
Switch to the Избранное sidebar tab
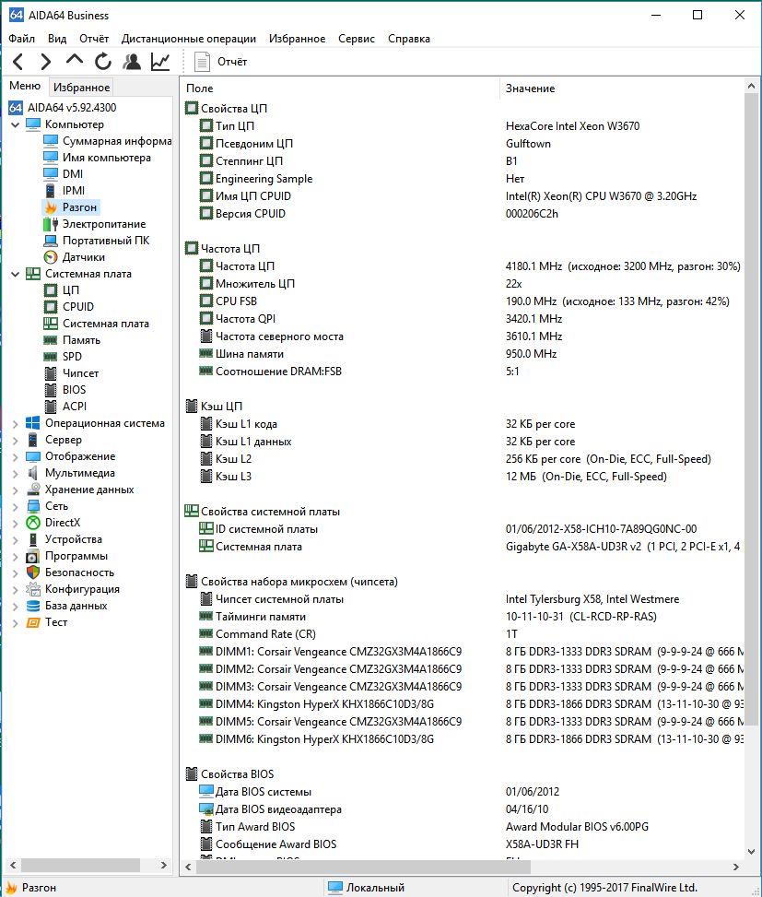click(x=81, y=87)
